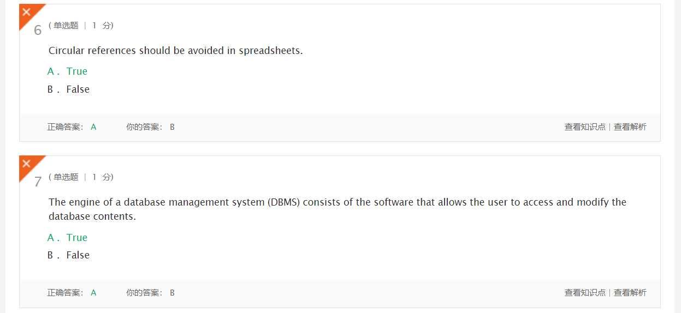Click the 正确答案 A label in question 6
The width and height of the screenshot is (681, 313).
72,127
